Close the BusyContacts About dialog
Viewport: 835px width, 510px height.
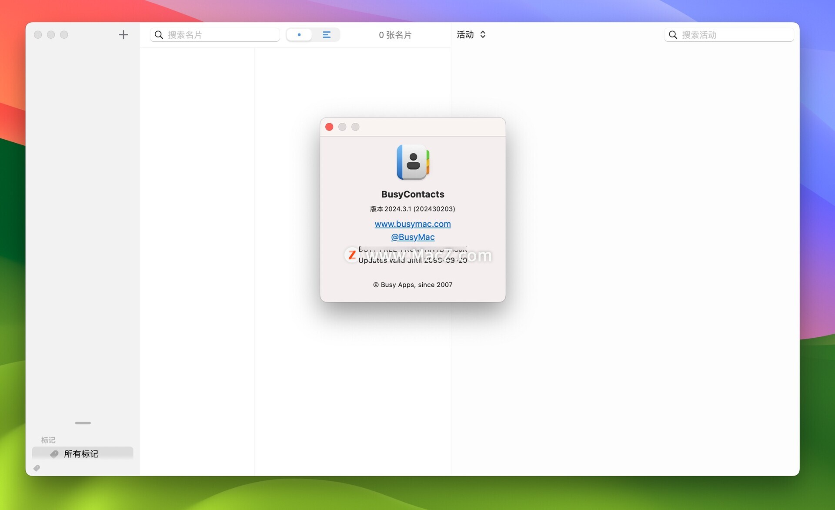coord(329,127)
